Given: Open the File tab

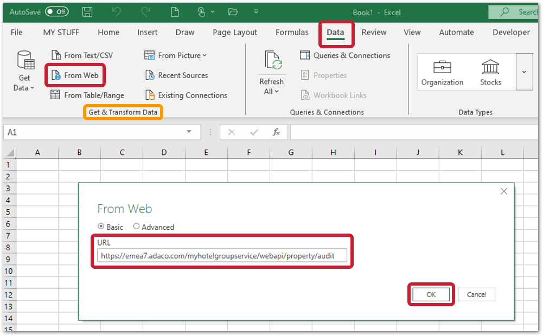Looking at the screenshot, I should coord(17,33).
